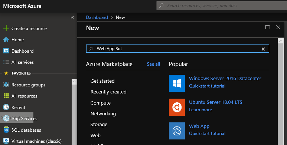Click the Search resources, services, and docs field
Screen dimensions: 287x145
coord(222,6)
